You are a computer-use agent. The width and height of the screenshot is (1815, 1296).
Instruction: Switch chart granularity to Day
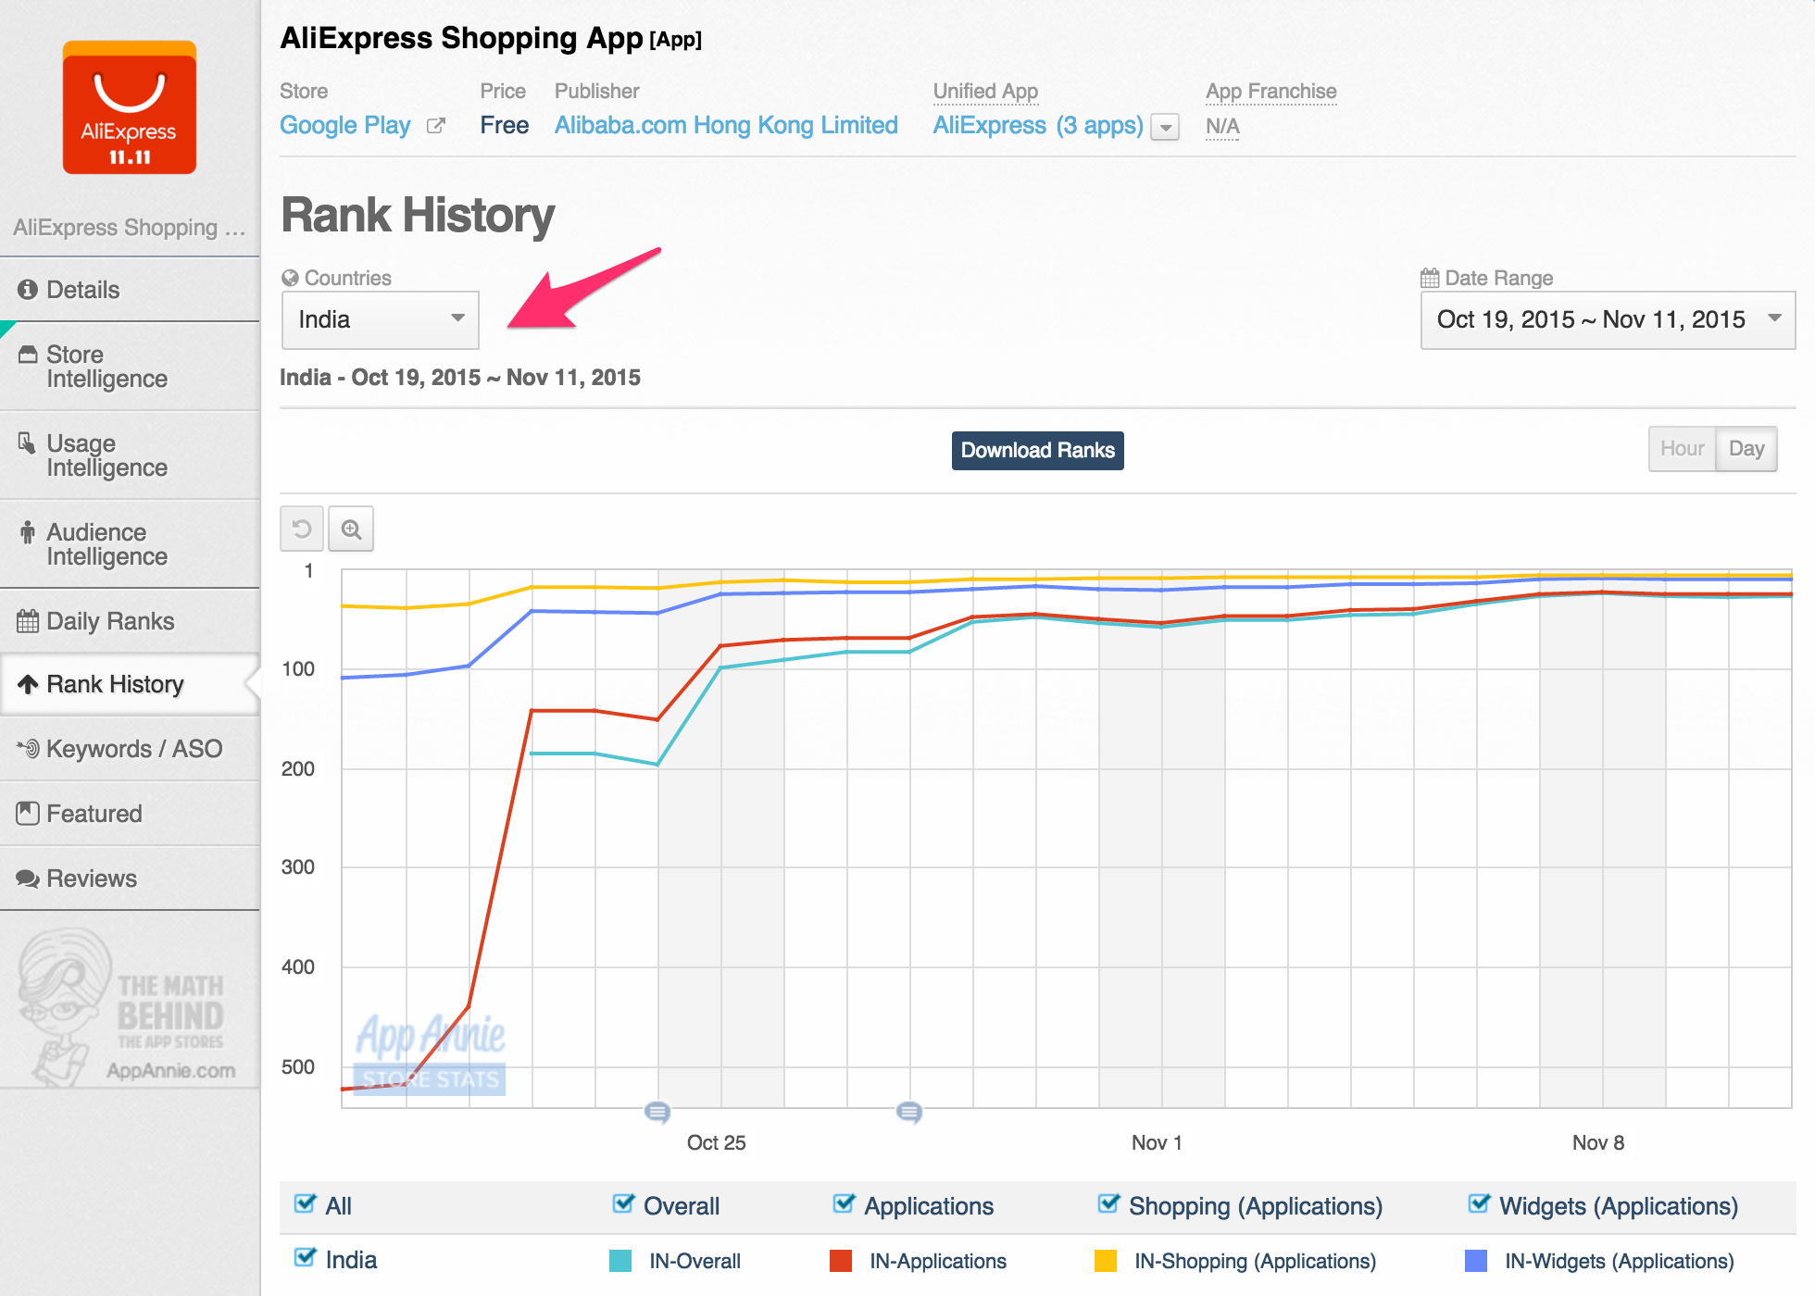pyautogui.click(x=1746, y=449)
